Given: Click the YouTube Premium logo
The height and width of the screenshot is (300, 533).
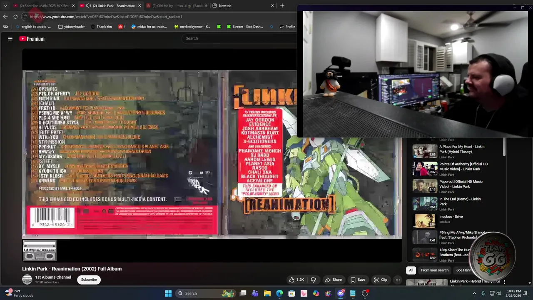Looking at the screenshot, I should coord(32,39).
